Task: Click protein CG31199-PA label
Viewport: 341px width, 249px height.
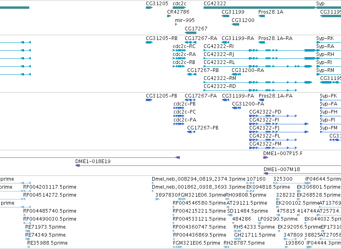Action: 238,96
